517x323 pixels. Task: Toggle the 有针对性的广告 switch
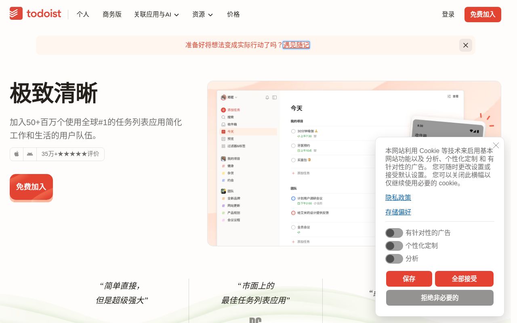click(x=394, y=233)
